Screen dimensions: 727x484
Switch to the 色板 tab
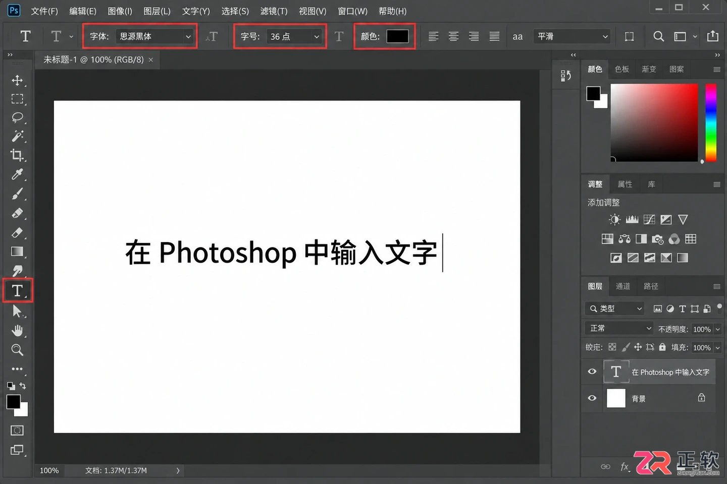622,69
